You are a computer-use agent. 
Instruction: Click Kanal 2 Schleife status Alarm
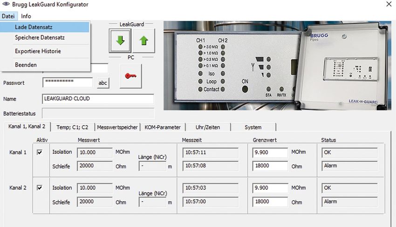click(x=349, y=201)
